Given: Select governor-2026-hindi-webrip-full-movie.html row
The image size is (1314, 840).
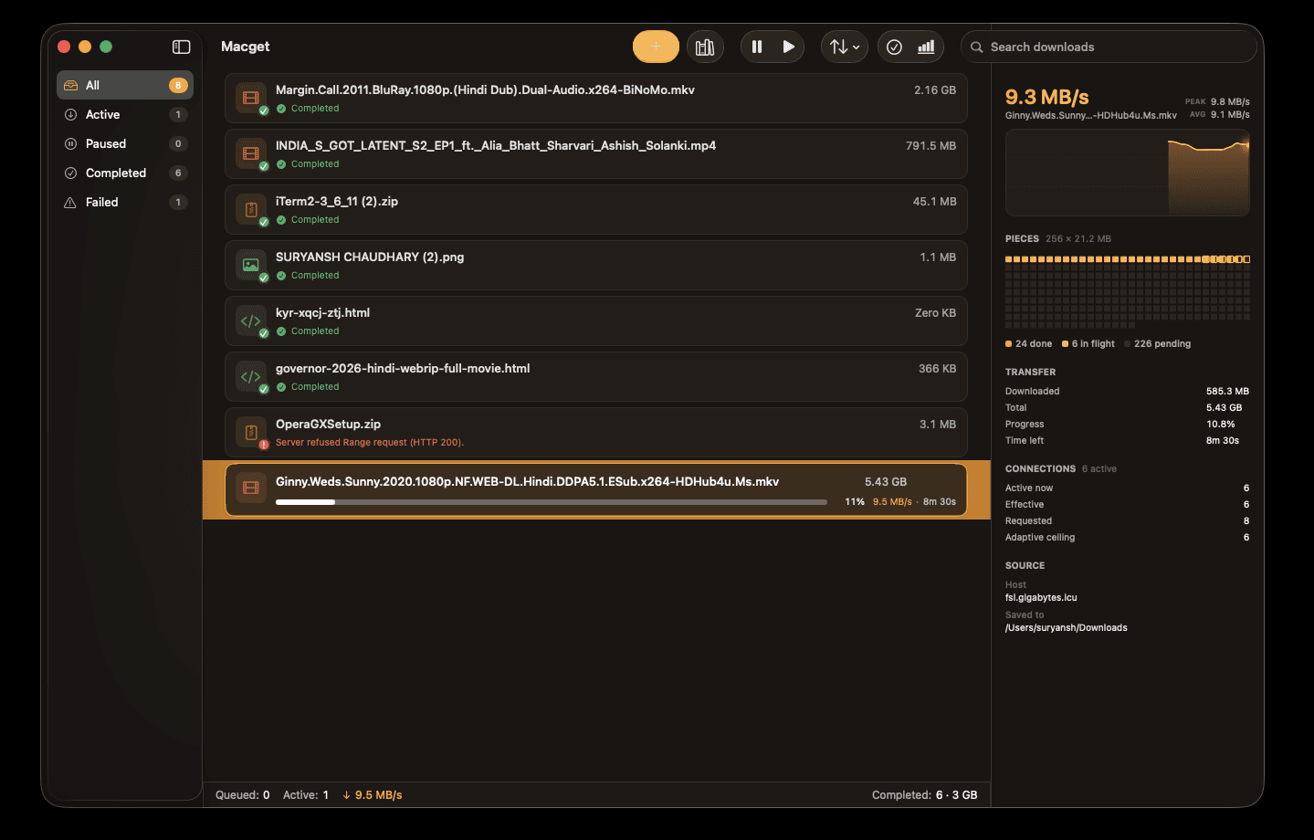Looking at the screenshot, I should coord(595,376).
